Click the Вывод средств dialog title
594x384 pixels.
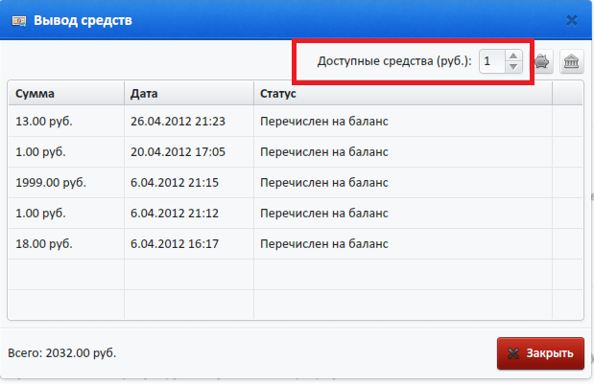83,20
